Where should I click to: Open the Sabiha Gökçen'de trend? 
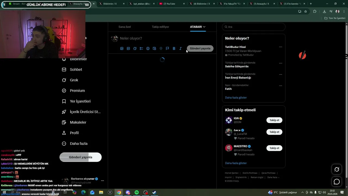pos(237,66)
